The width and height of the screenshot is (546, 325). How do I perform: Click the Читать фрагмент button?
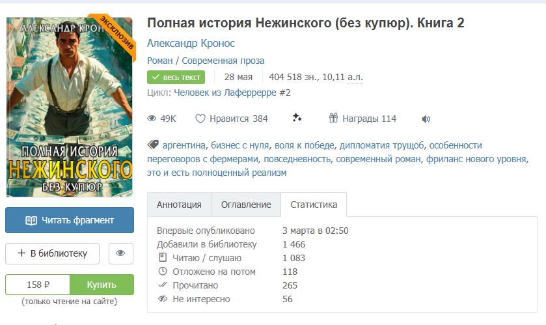point(70,220)
